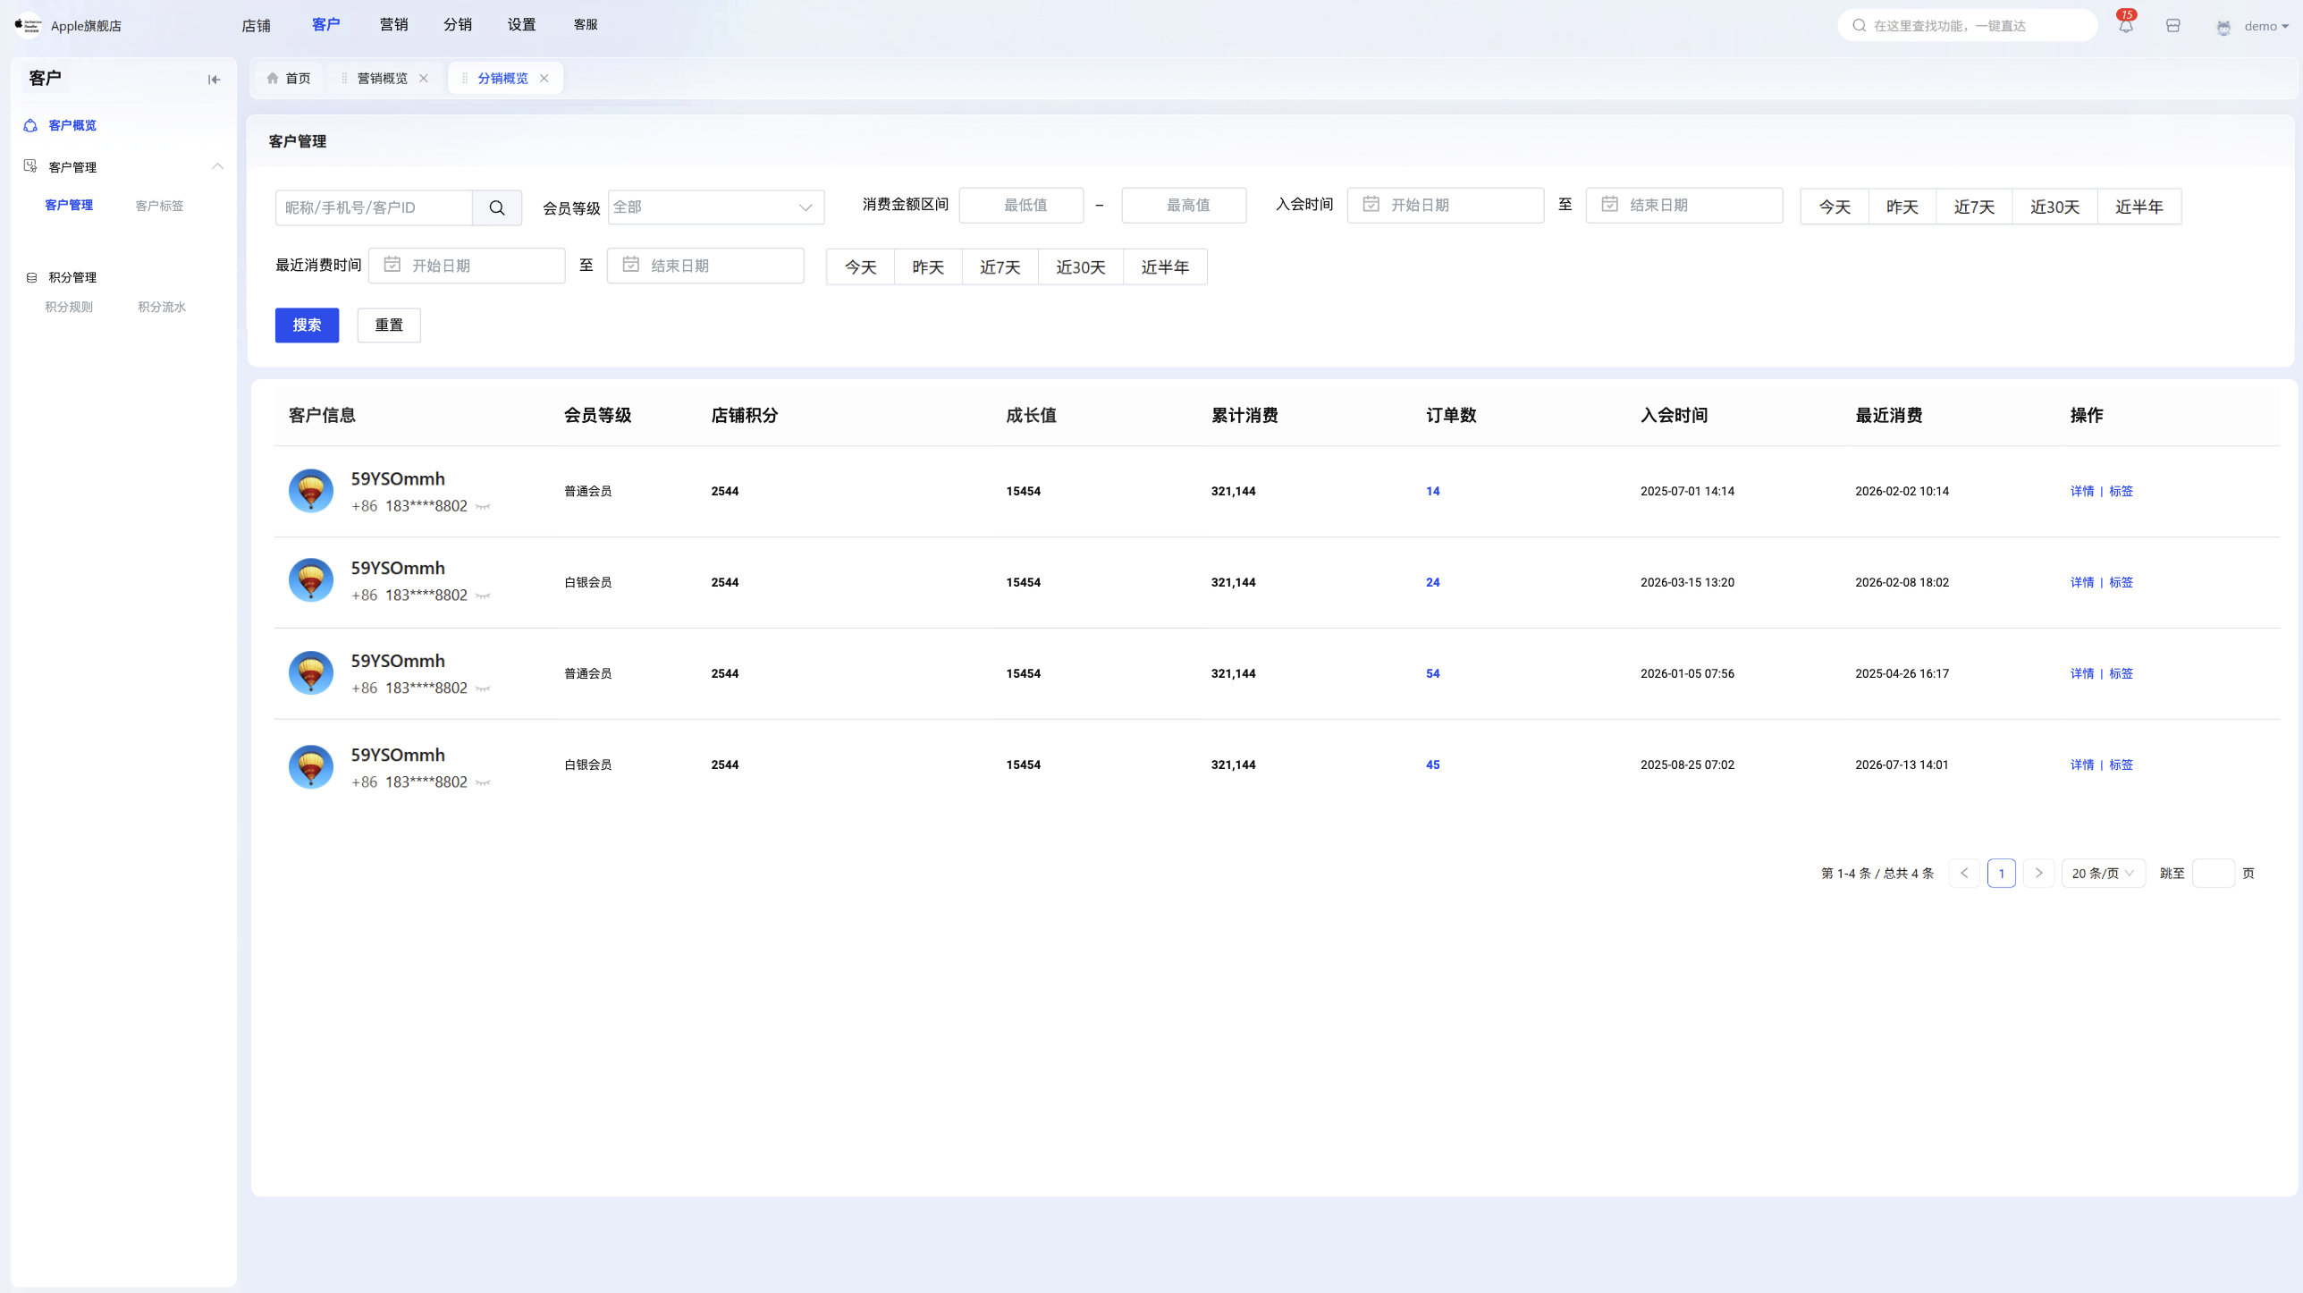This screenshot has height=1293, width=2303.
Task: Collapse the 客户 sidebar panel
Action: [x=214, y=80]
